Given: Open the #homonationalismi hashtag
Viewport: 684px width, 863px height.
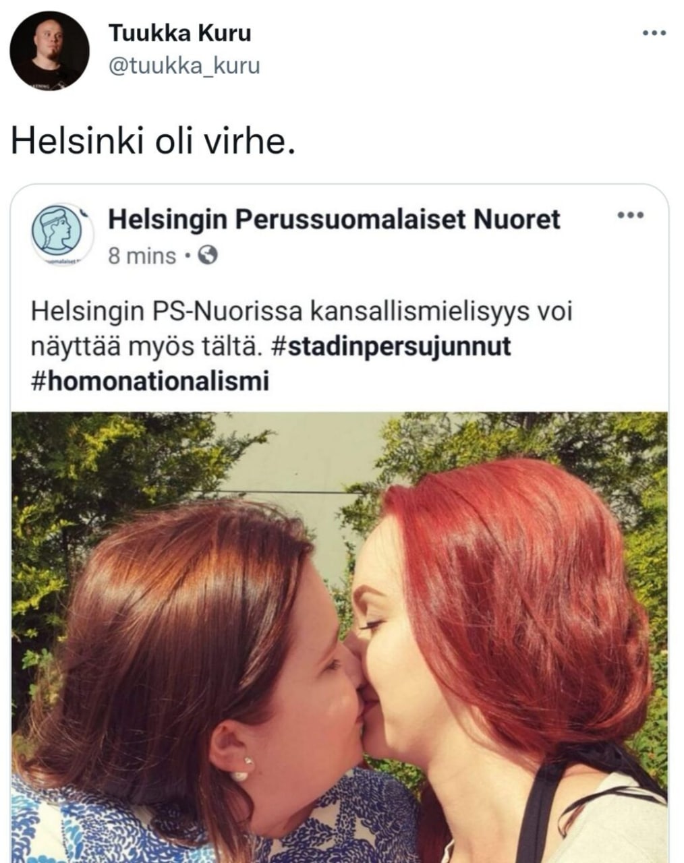Looking at the screenshot, I should click(x=150, y=381).
